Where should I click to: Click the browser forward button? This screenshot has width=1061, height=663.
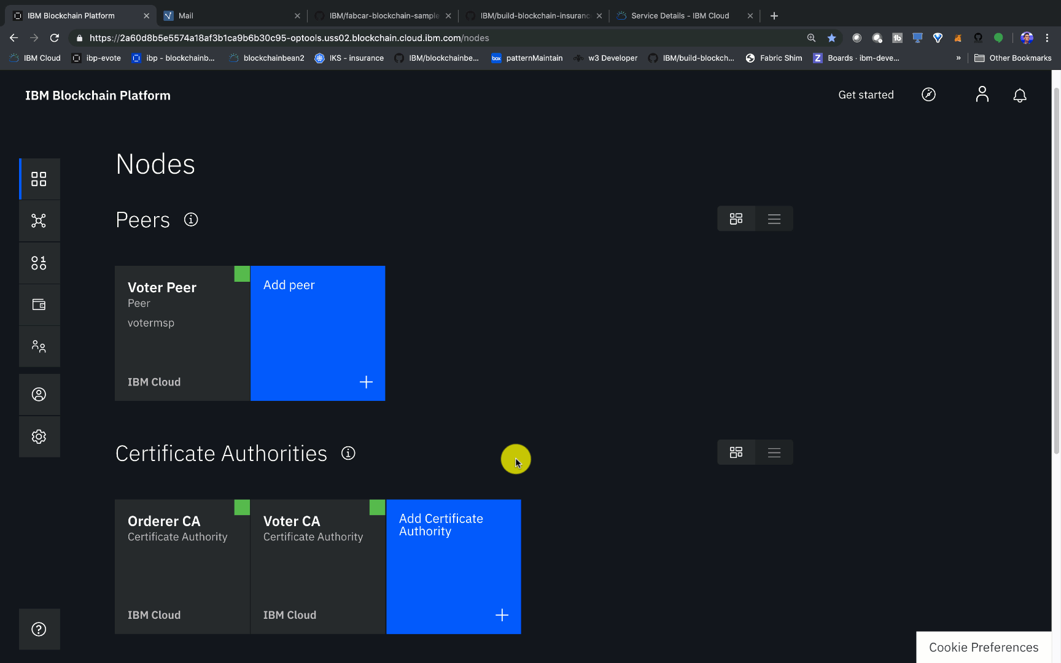(x=34, y=38)
